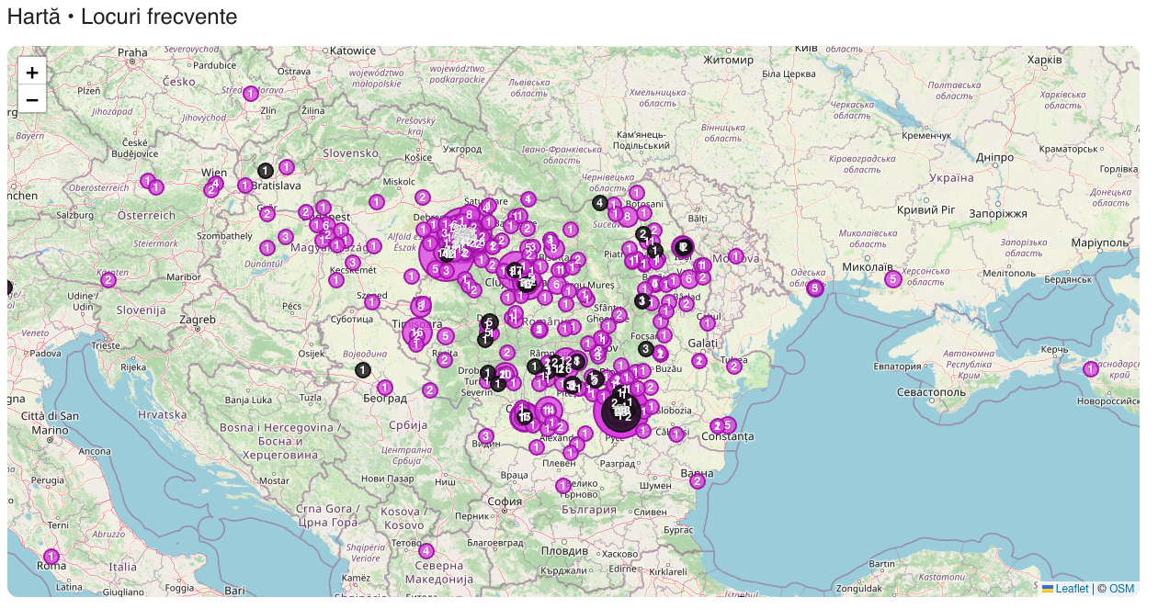Select marker 1 near Краснодарский край
Viewport: 1158px width, 609px height.
[x=1091, y=369]
